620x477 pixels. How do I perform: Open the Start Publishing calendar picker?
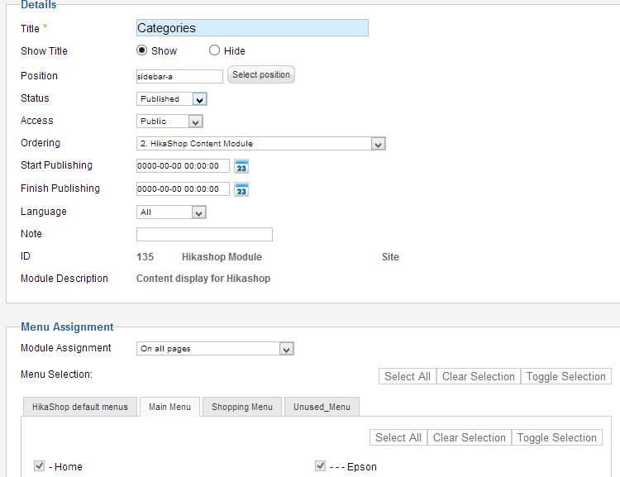[241, 166]
